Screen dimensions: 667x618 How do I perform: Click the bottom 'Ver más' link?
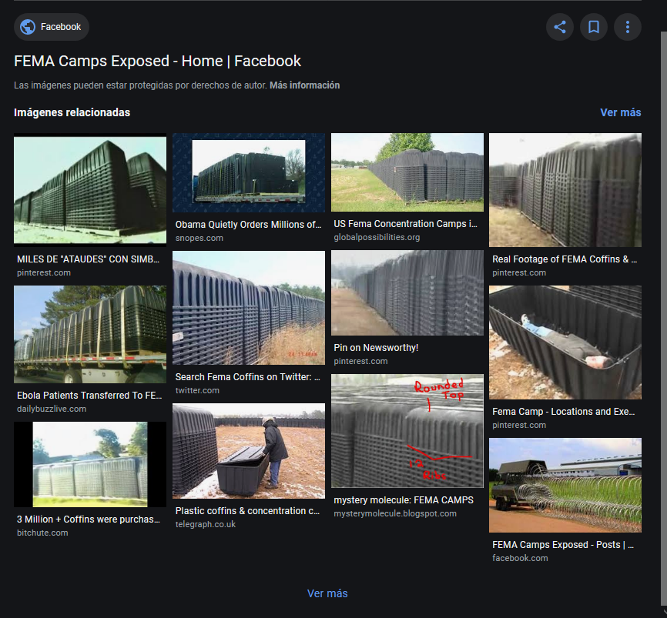(327, 593)
